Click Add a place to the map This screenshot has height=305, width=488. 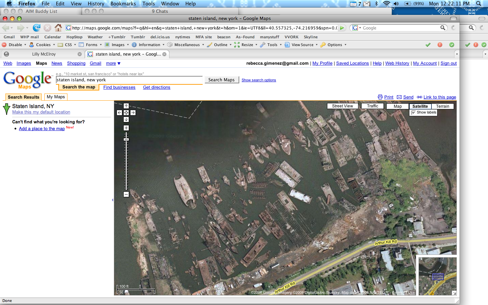coord(42,129)
